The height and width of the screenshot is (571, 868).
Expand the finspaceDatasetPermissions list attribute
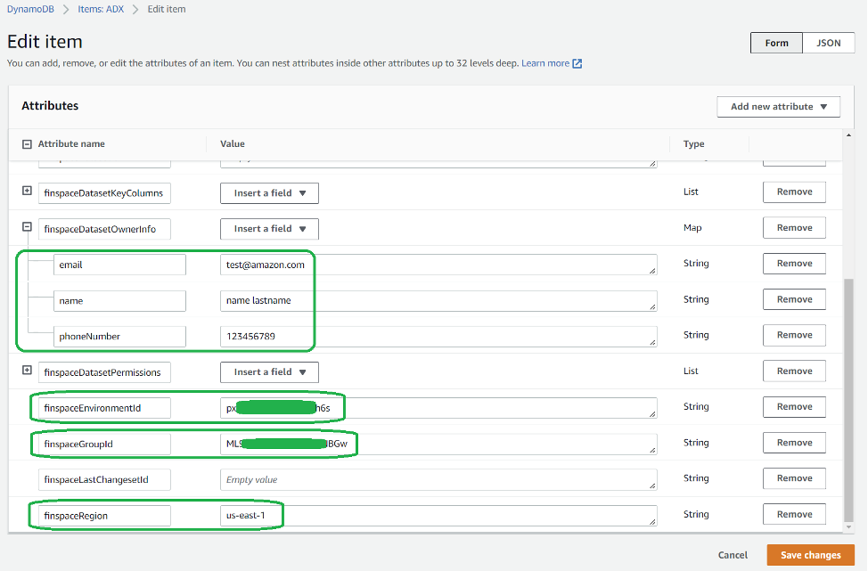click(27, 371)
